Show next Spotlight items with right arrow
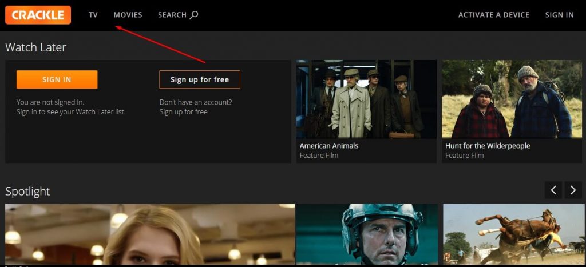The height and width of the screenshot is (267, 586). click(x=573, y=190)
